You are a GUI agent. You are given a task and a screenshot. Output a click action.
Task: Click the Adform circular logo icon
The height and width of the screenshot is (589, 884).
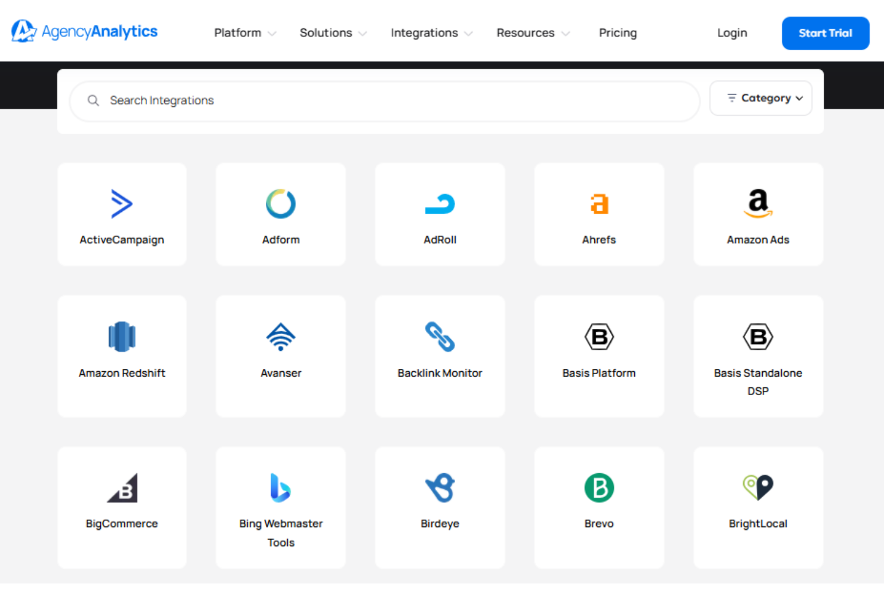[281, 203]
